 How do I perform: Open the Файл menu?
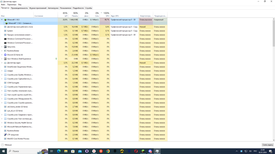3,5
